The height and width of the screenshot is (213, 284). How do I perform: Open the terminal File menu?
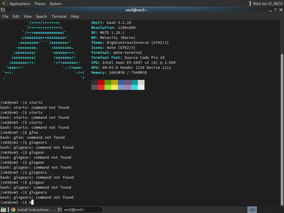click(x=5, y=16)
